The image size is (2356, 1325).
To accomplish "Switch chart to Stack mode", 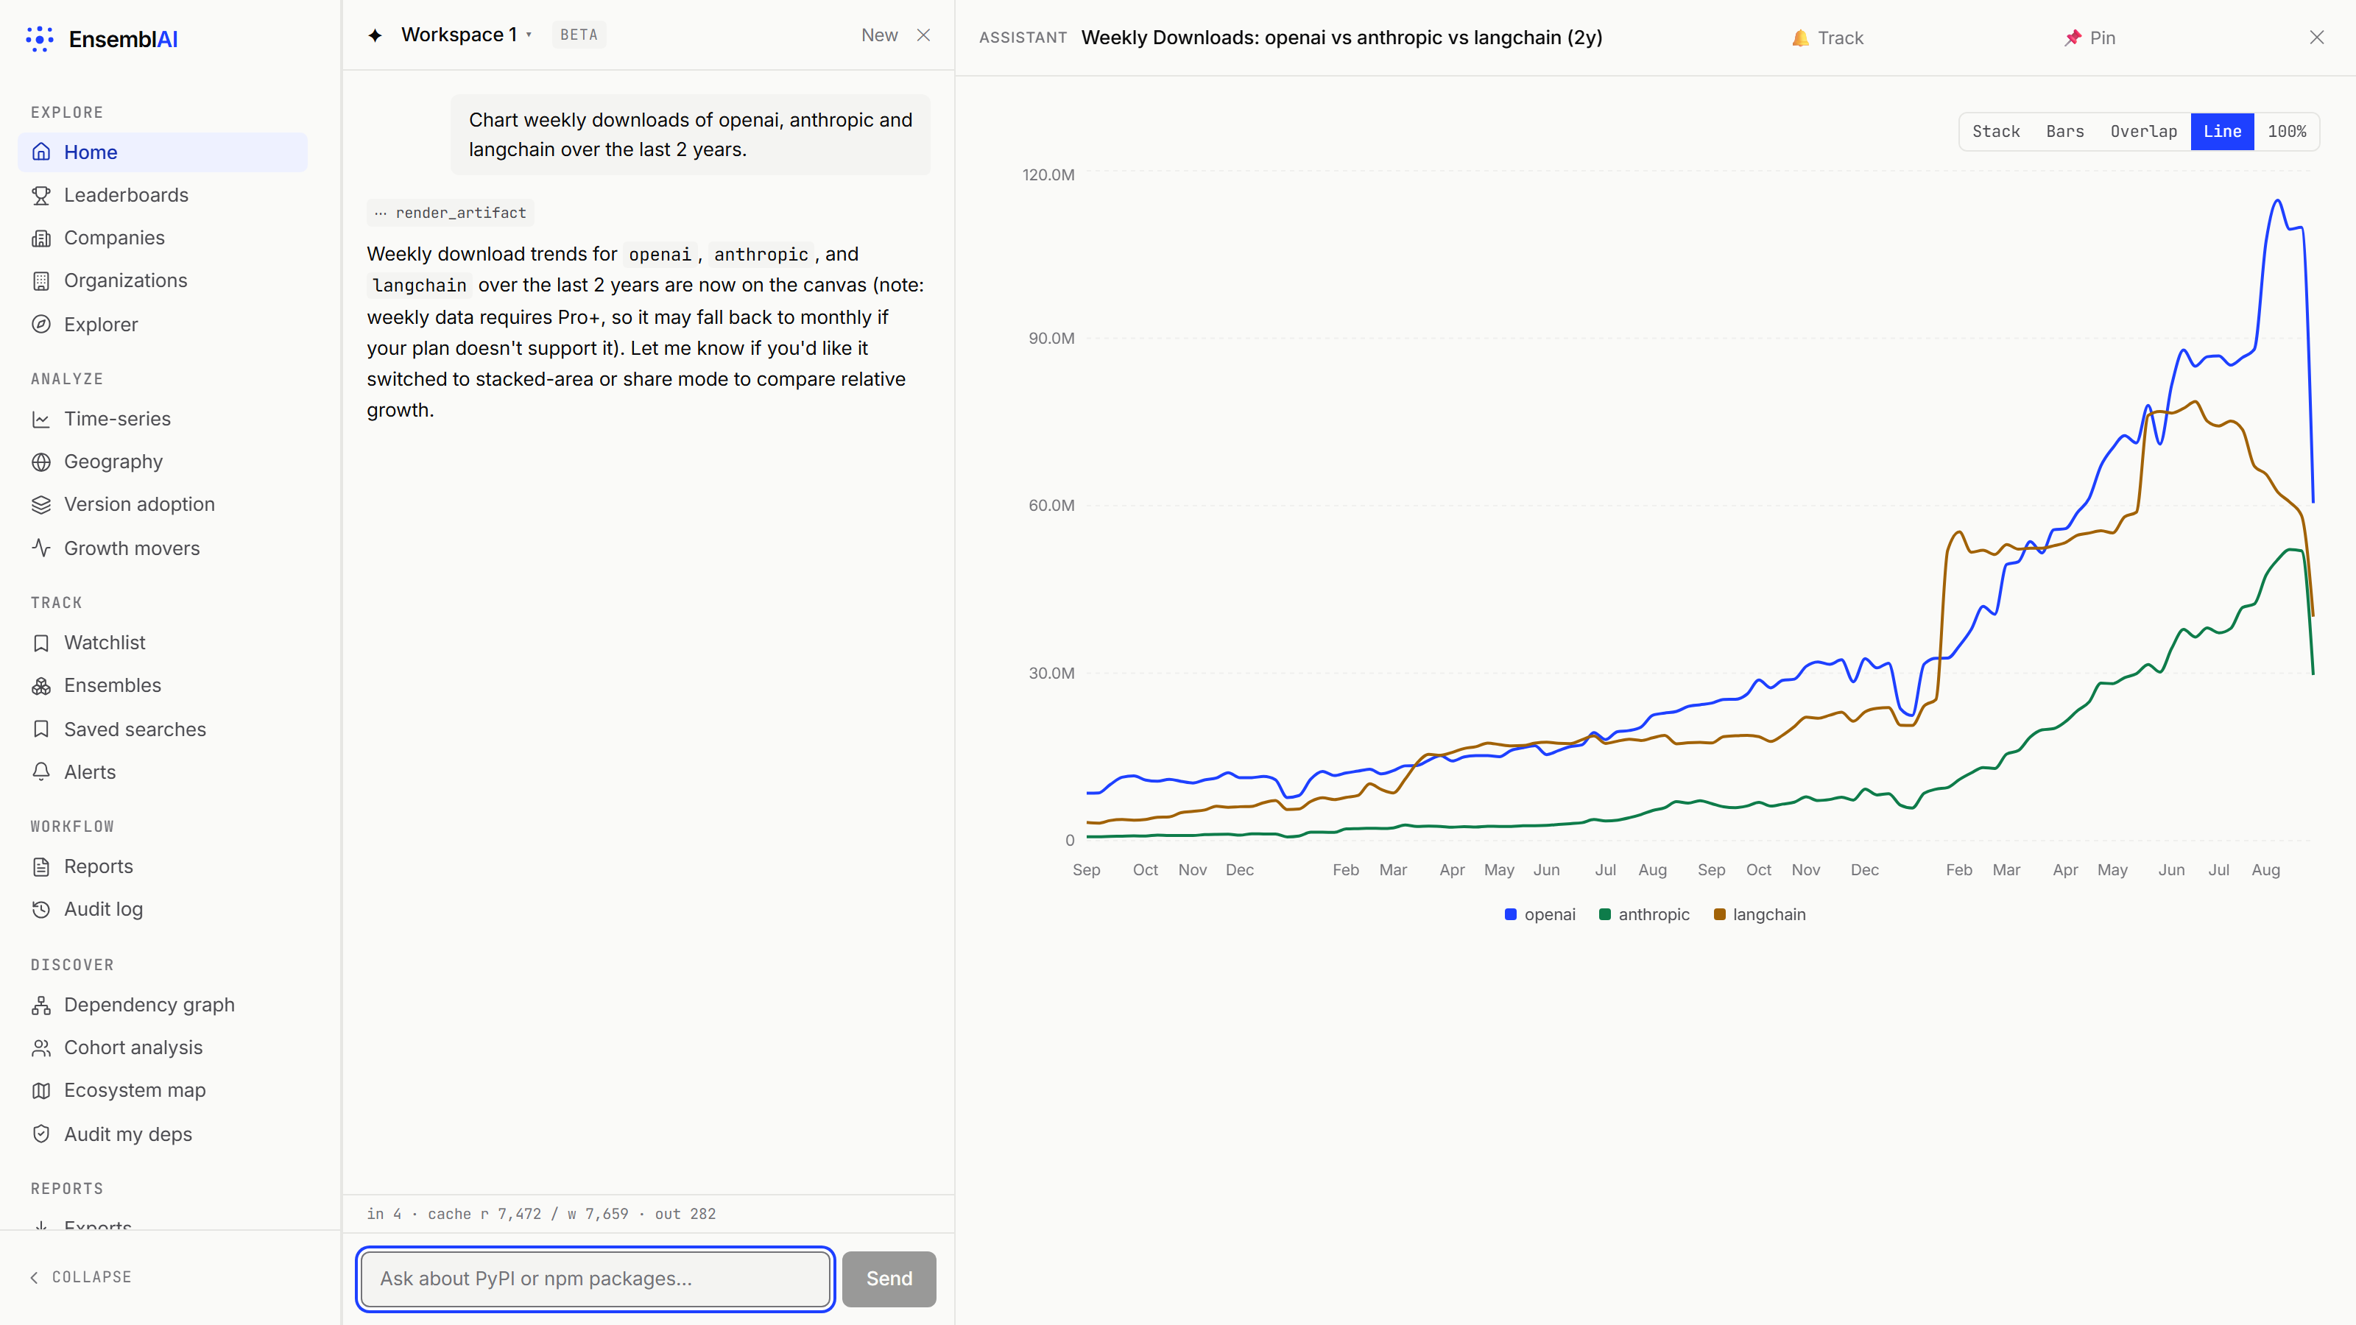I will pos(1996,132).
